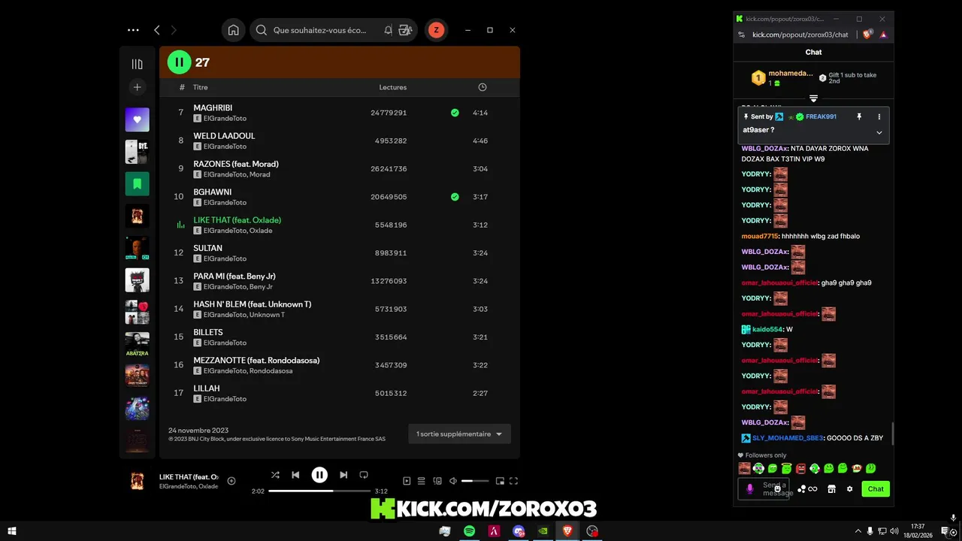Unpin the pinned message in Kick chat
962x541 pixels.
(x=859, y=116)
